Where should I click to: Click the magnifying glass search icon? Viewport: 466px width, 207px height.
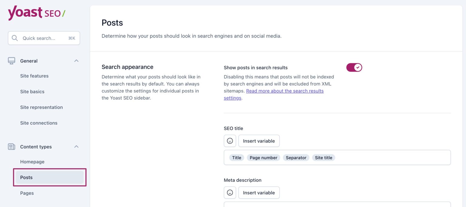15,38
